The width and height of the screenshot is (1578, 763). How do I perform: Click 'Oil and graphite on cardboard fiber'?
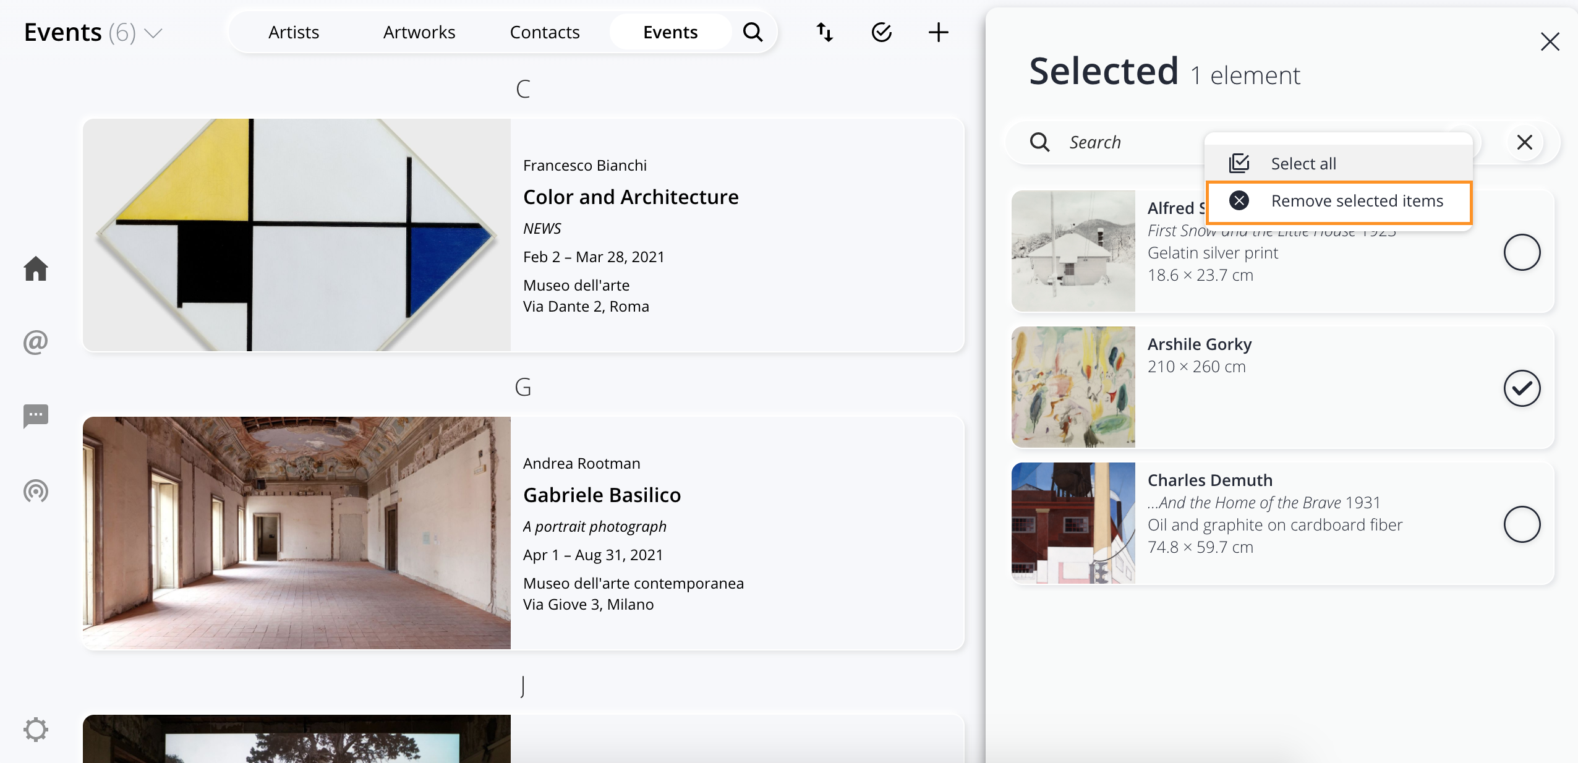pos(1275,524)
